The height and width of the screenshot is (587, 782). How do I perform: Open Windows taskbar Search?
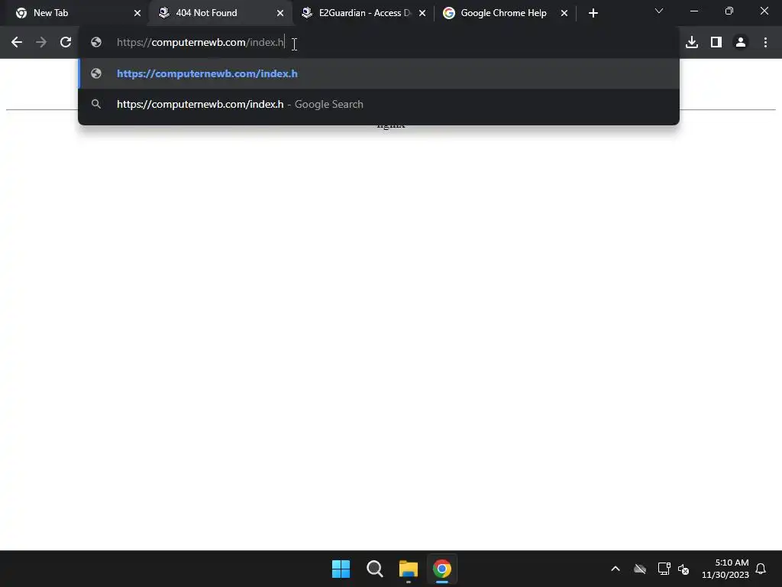coord(374,569)
